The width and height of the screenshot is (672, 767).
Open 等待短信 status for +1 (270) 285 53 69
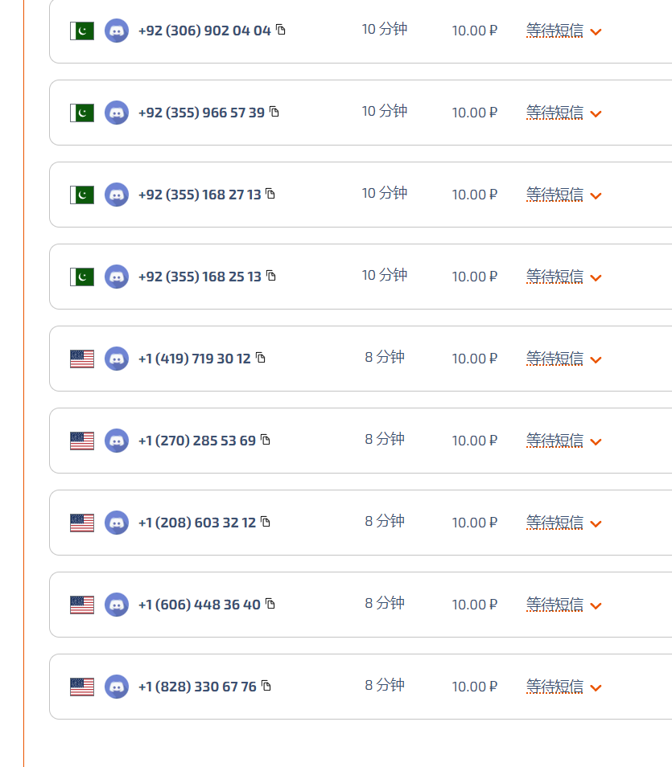click(x=555, y=441)
